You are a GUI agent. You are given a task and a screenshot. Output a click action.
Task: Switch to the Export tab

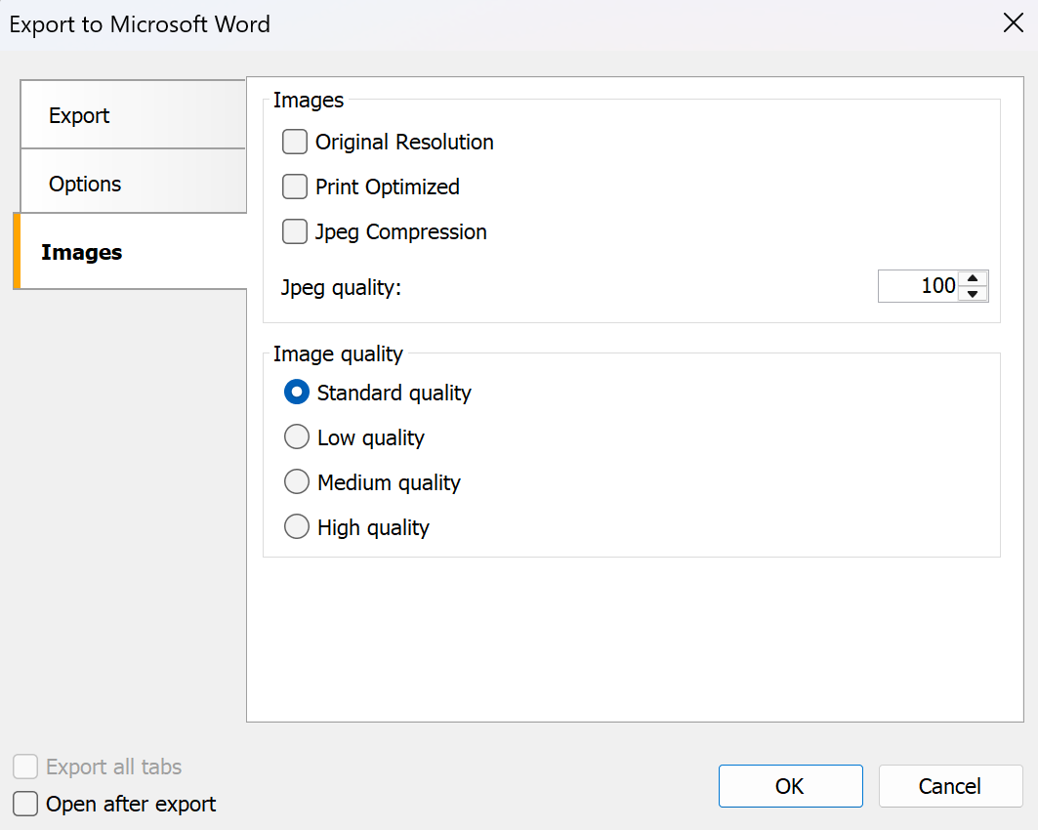(x=132, y=115)
